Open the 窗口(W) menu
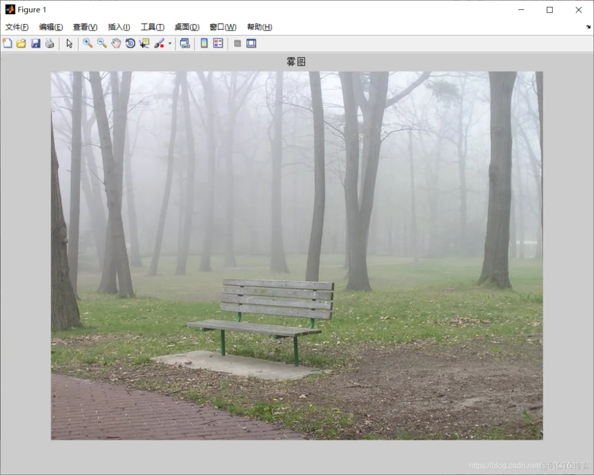 [x=223, y=27]
